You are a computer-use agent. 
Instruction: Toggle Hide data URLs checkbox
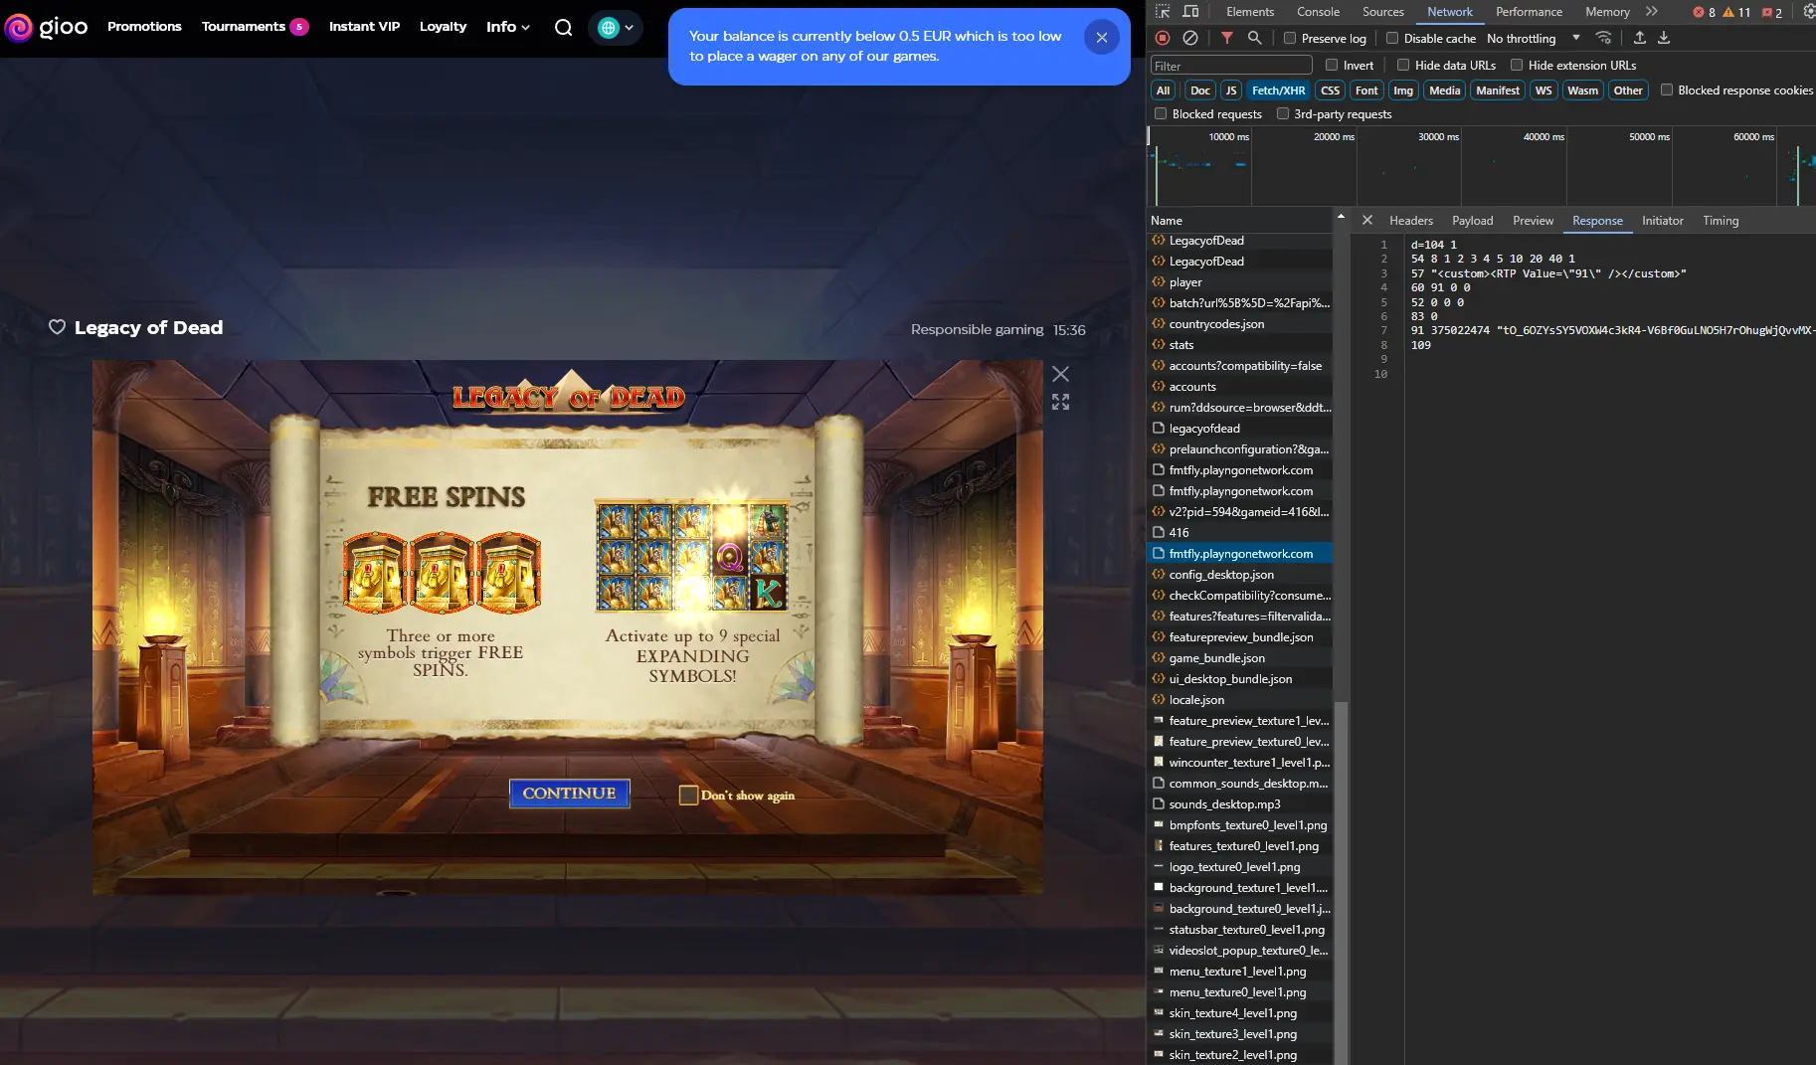point(1403,65)
